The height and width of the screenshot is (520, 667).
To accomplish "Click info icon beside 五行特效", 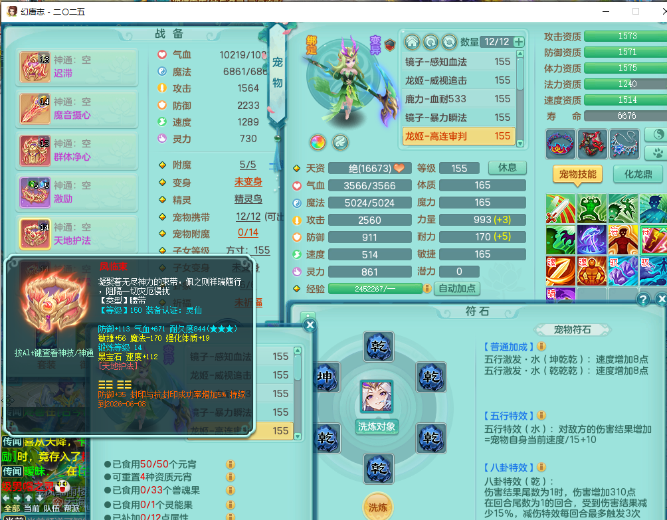I will point(541,416).
